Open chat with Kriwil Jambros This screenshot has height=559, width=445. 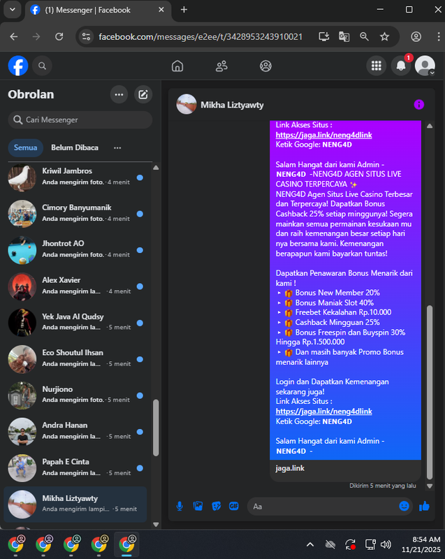pos(75,177)
